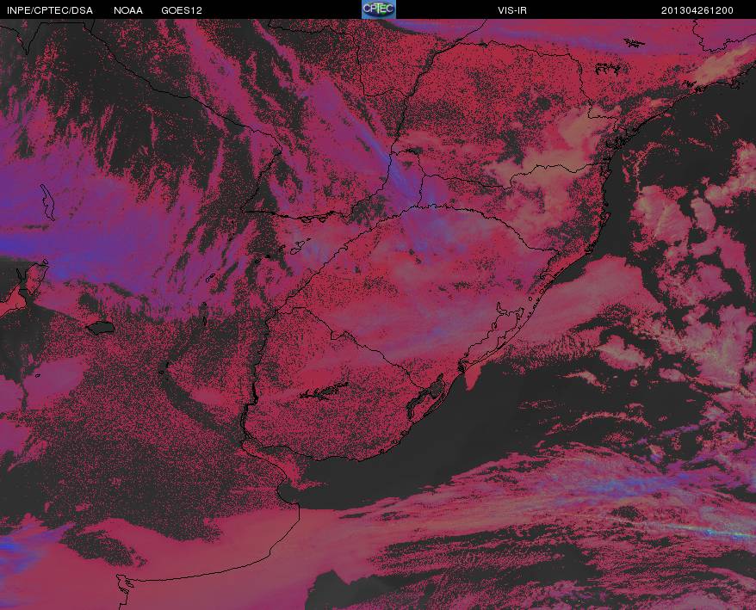Click the VIS-IR channel label
Viewport: 756px width, 610px height.
pyautogui.click(x=512, y=10)
